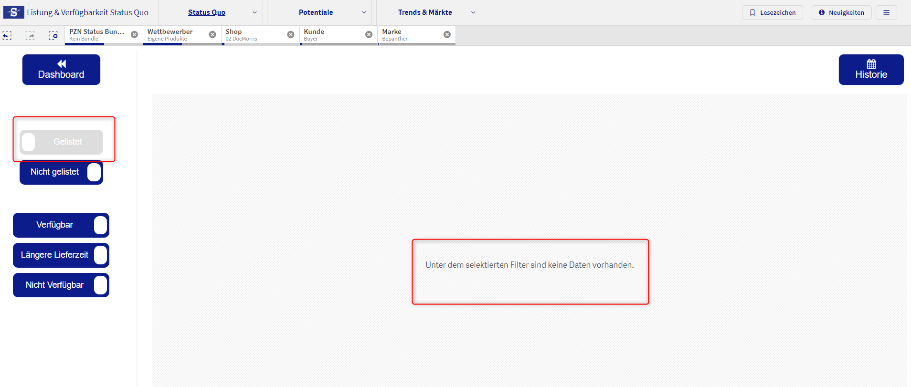Go back to the Dashboard

tap(61, 70)
